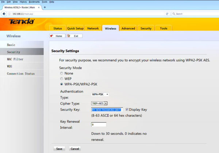Select the WEP security mode option

click(x=61, y=79)
